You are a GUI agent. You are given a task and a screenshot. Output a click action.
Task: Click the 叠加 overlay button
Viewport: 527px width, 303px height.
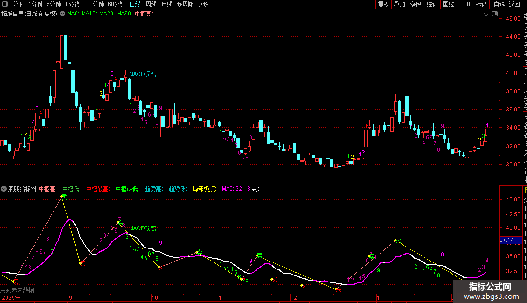click(x=399, y=4)
